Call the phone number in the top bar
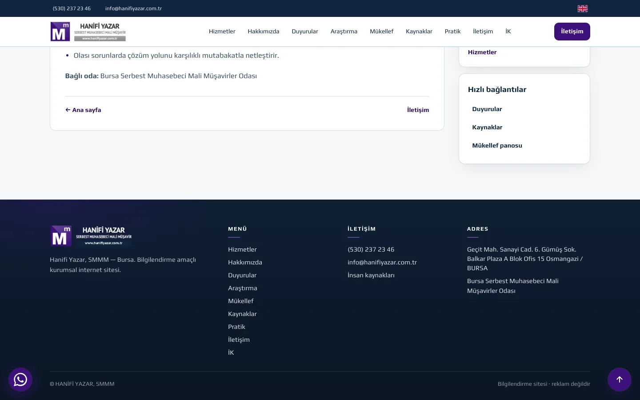This screenshot has height=400, width=640. pos(72,8)
